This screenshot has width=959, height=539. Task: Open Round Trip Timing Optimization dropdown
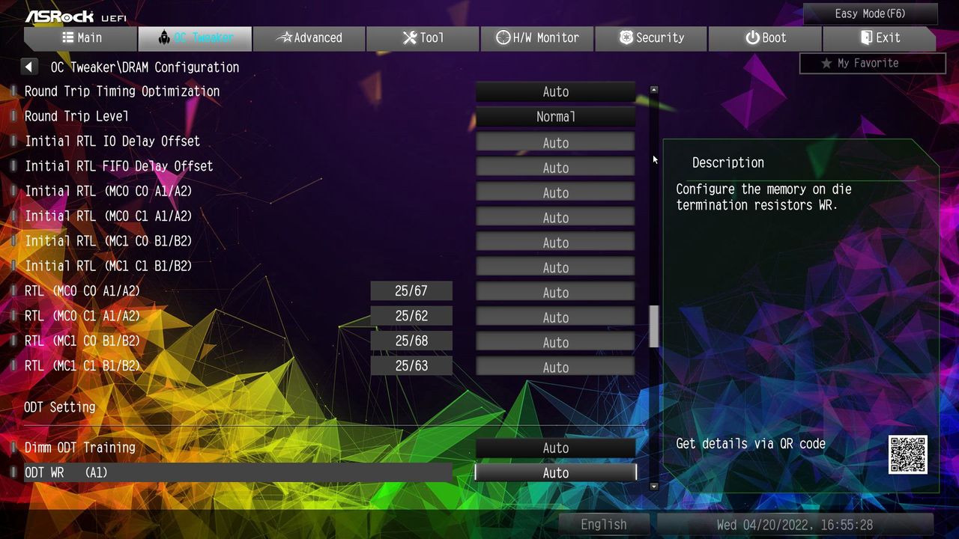555,91
